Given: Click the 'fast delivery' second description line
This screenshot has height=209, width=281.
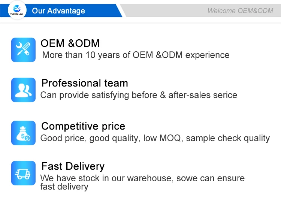Looking at the screenshot, I should click(64, 187).
